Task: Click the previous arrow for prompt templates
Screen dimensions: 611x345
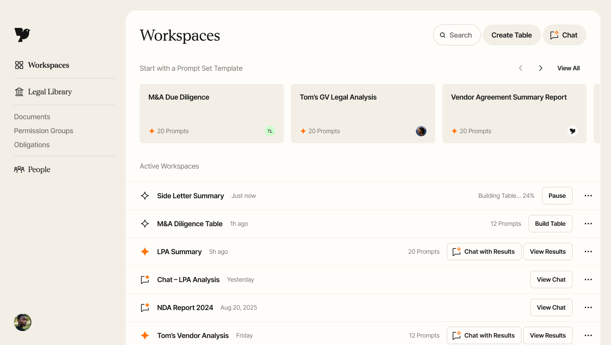Action: tap(520, 68)
